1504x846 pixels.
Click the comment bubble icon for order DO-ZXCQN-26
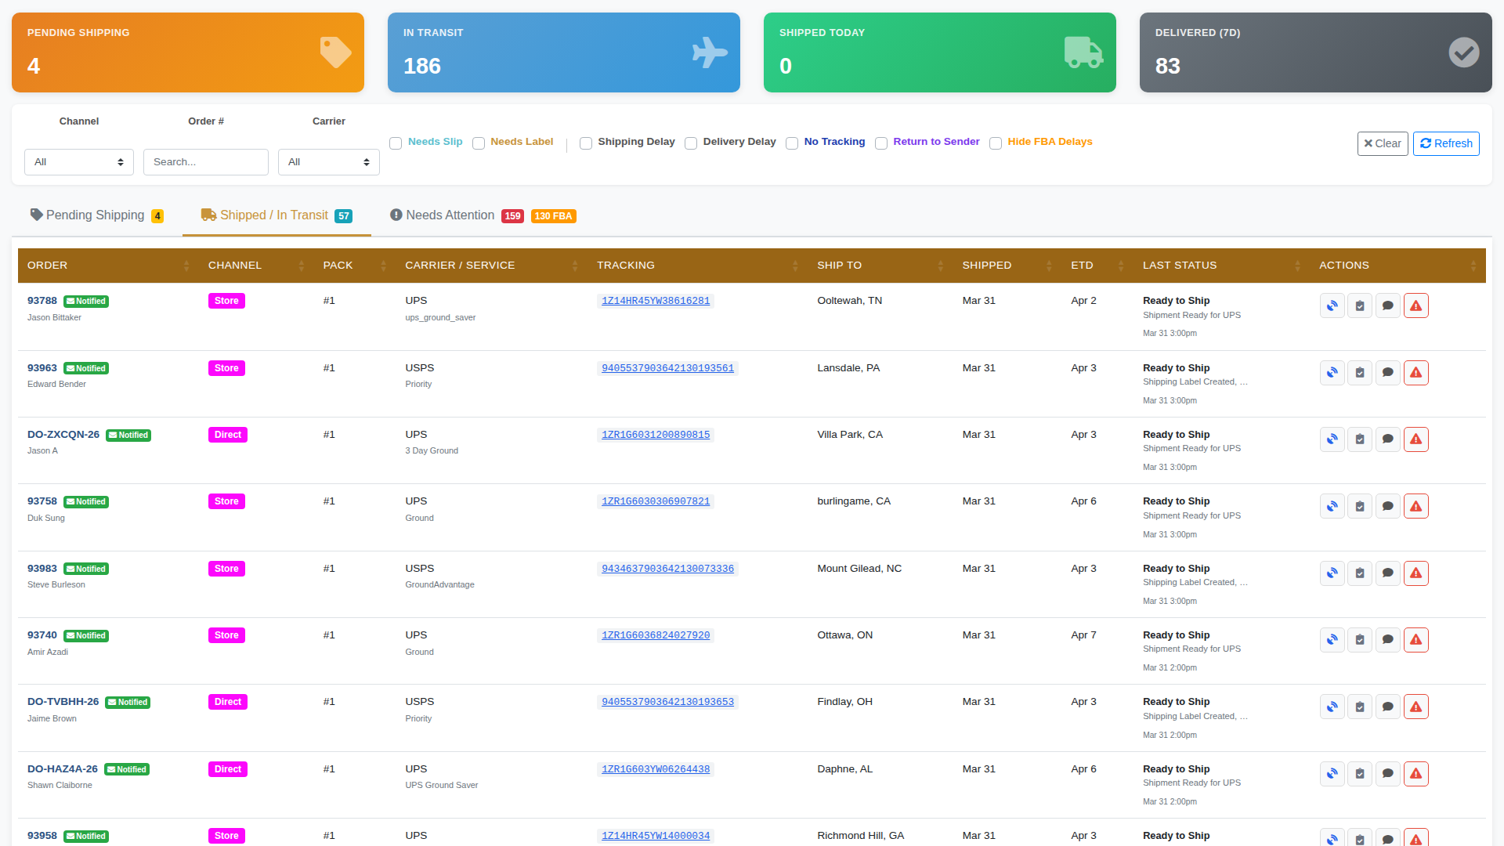click(1387, 439)
